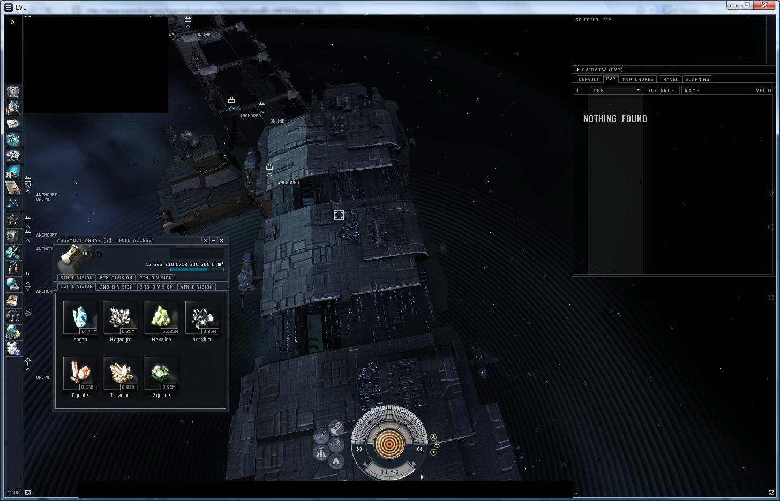Toggle the tactical overlay HUD button

click(x=321, y=436)
